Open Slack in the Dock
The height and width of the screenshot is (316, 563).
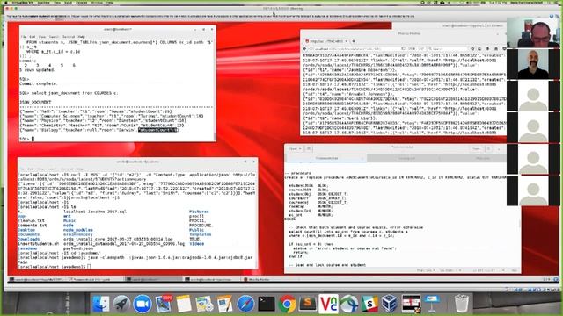point(369,304)
